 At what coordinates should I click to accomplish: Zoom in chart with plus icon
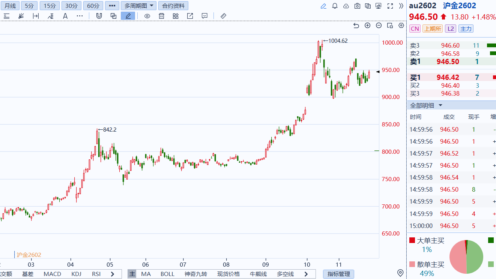click(368, 25)
